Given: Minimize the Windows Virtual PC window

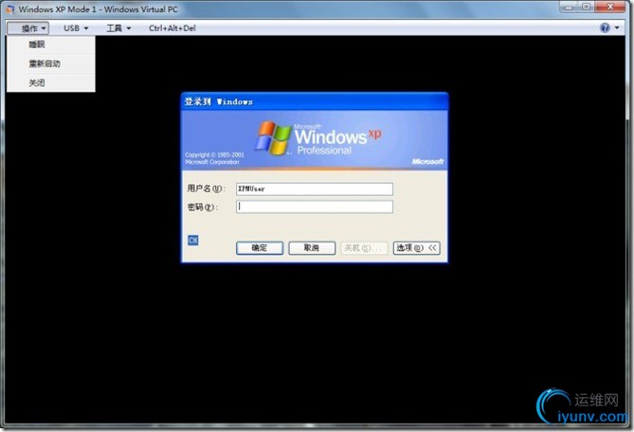Looking at the screenshot, I should pyautogui.click(x=570, y=7).
